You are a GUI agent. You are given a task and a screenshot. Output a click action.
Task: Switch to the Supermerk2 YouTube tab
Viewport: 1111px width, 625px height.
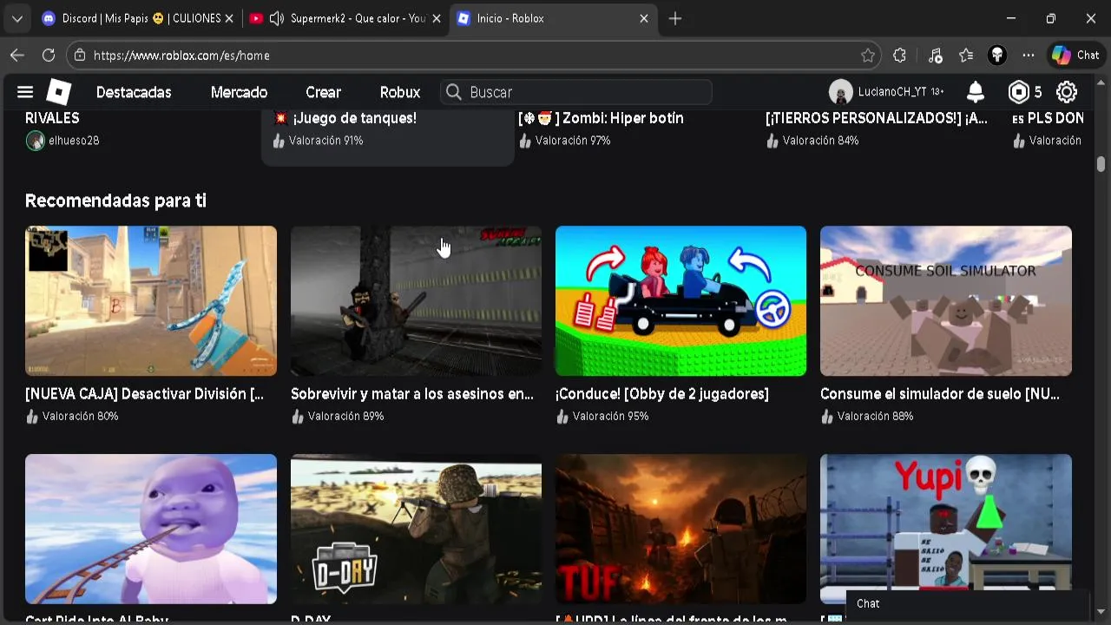coord(345,18)
